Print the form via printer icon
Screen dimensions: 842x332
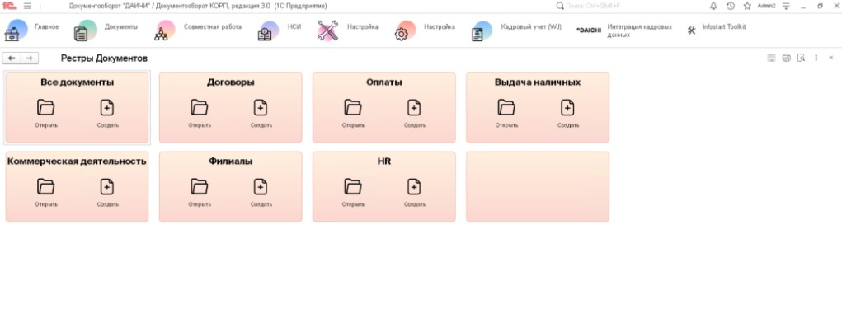[x=786, y=58]
